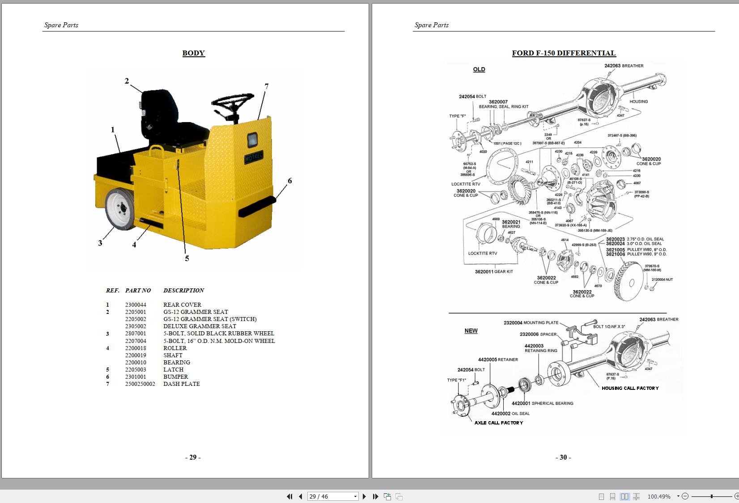Click part number 2301001 for BUMPER
739x503 pixels.
pyautogui.click(x=136, y=376)
